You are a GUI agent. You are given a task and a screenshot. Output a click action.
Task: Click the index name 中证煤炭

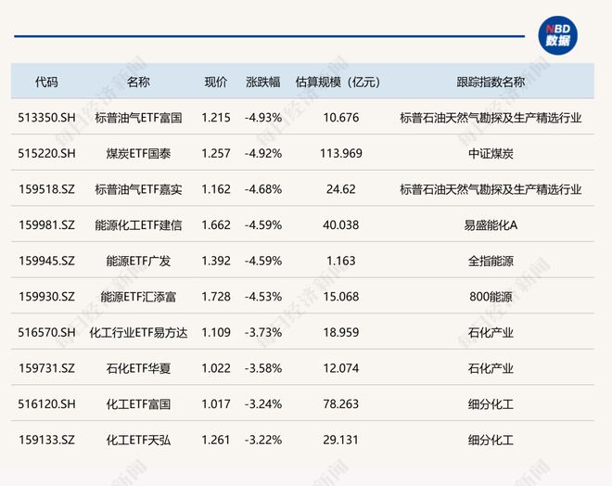(x=491, y=153)
